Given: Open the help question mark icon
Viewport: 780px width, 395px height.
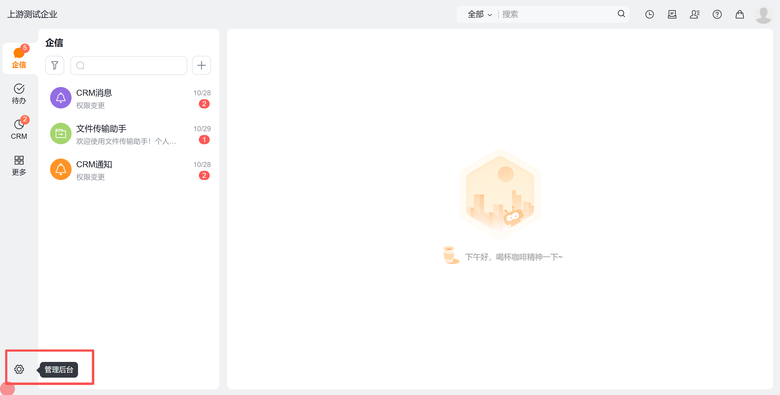Looking at the screenshot, I should point(717,15).
